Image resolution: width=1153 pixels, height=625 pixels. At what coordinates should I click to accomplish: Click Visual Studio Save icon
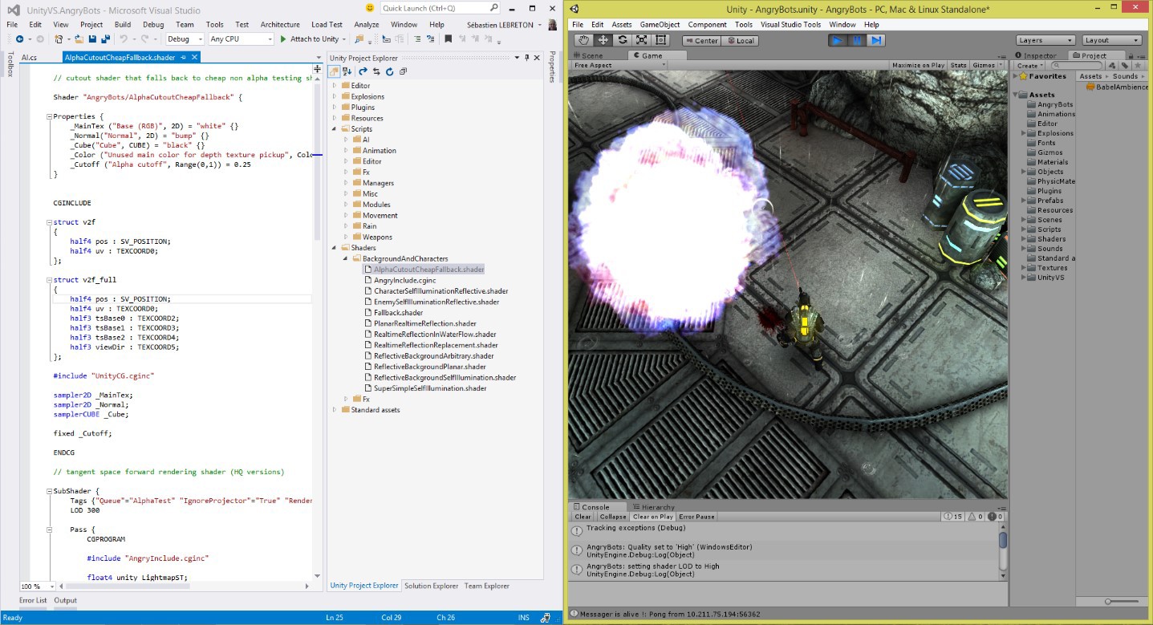click(x=93, y=39)
